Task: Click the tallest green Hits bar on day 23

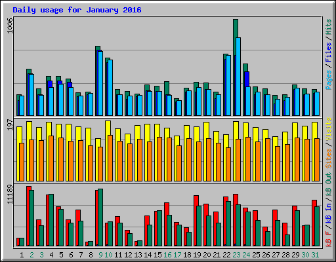Action: pyautogui.click(x=236, y=28)
